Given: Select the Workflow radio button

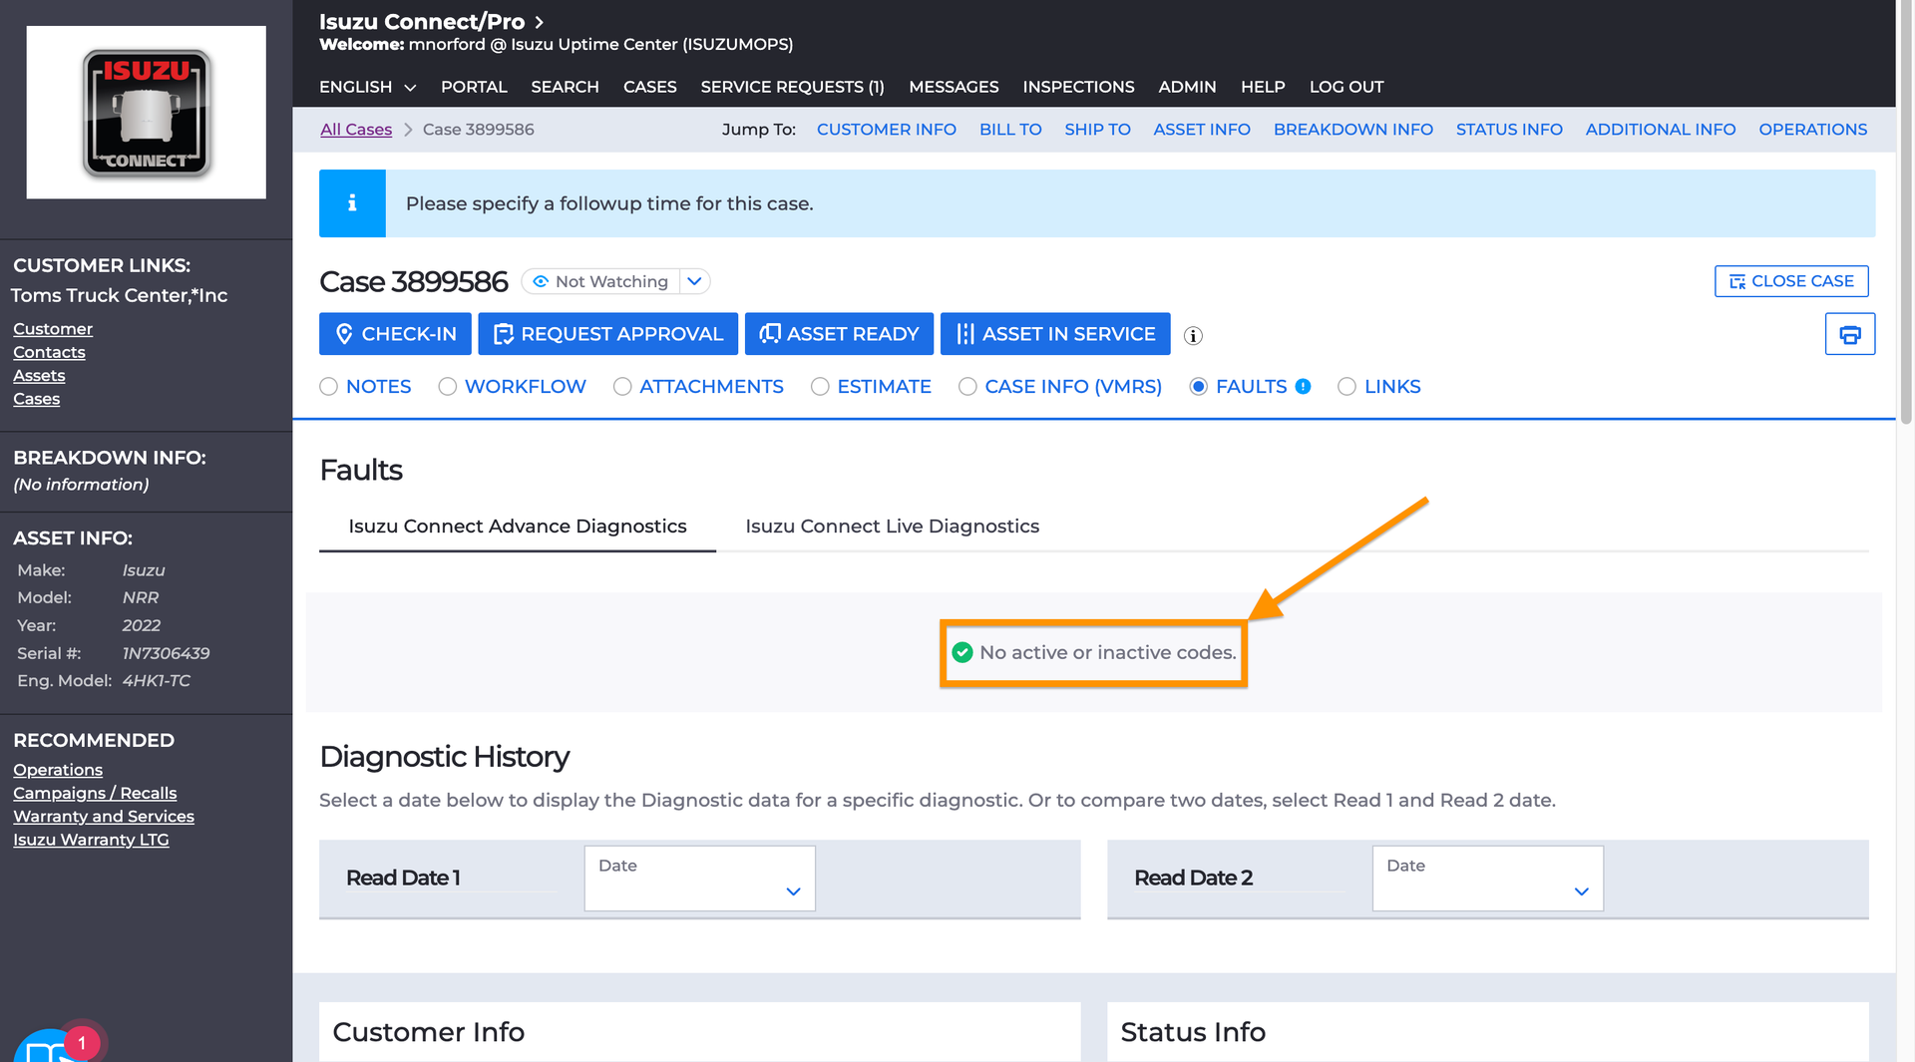Looking at the screenshot, I should 447,387.
